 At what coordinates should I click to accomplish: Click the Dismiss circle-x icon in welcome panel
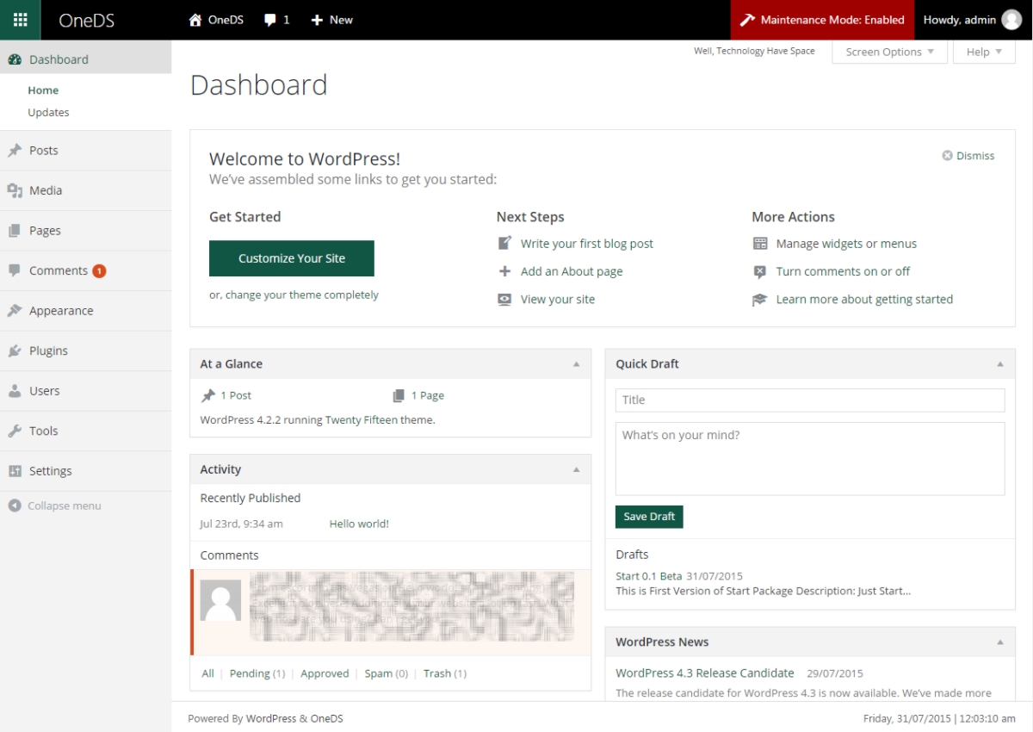point(948,156)
